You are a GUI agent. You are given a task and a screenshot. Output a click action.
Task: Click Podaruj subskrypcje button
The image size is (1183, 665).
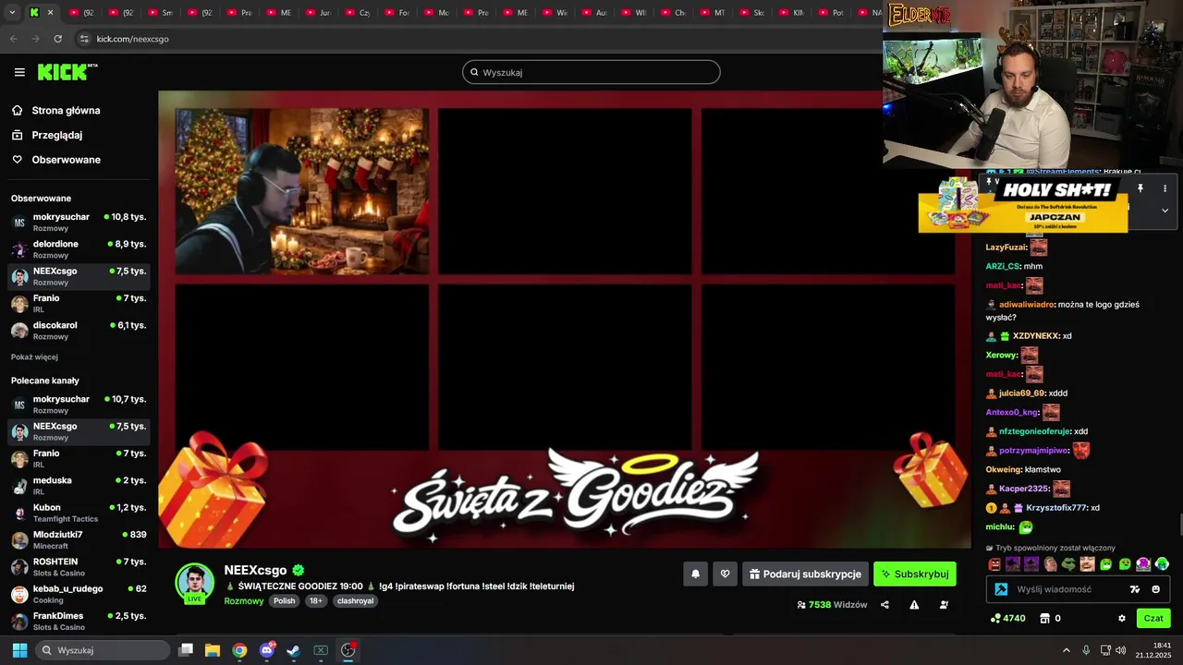[805, 574]
